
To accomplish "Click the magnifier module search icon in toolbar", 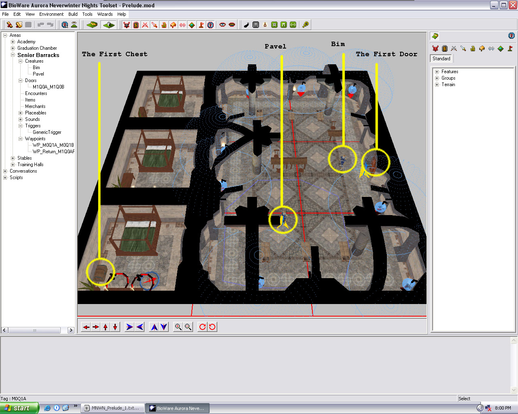I will [x=65, y=25].
